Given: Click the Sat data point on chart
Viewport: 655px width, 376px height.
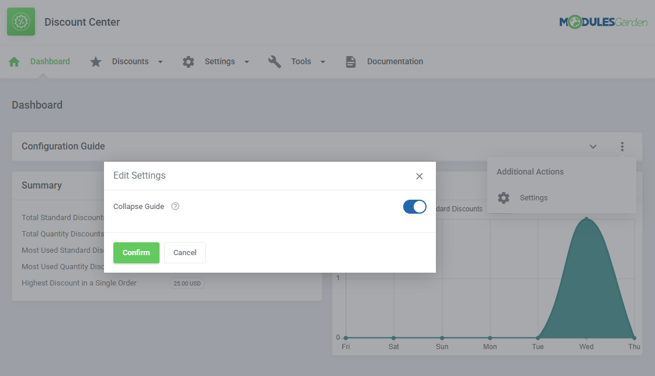Looking at the screenshot, I should (394, 337).
